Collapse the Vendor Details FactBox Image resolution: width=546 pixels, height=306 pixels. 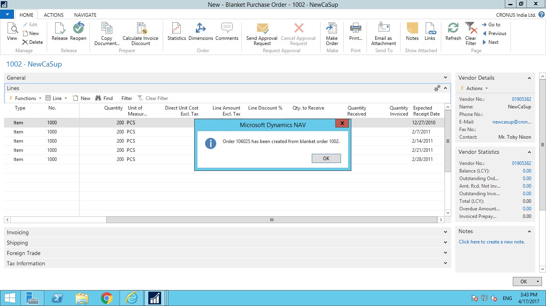pos(529,78)
